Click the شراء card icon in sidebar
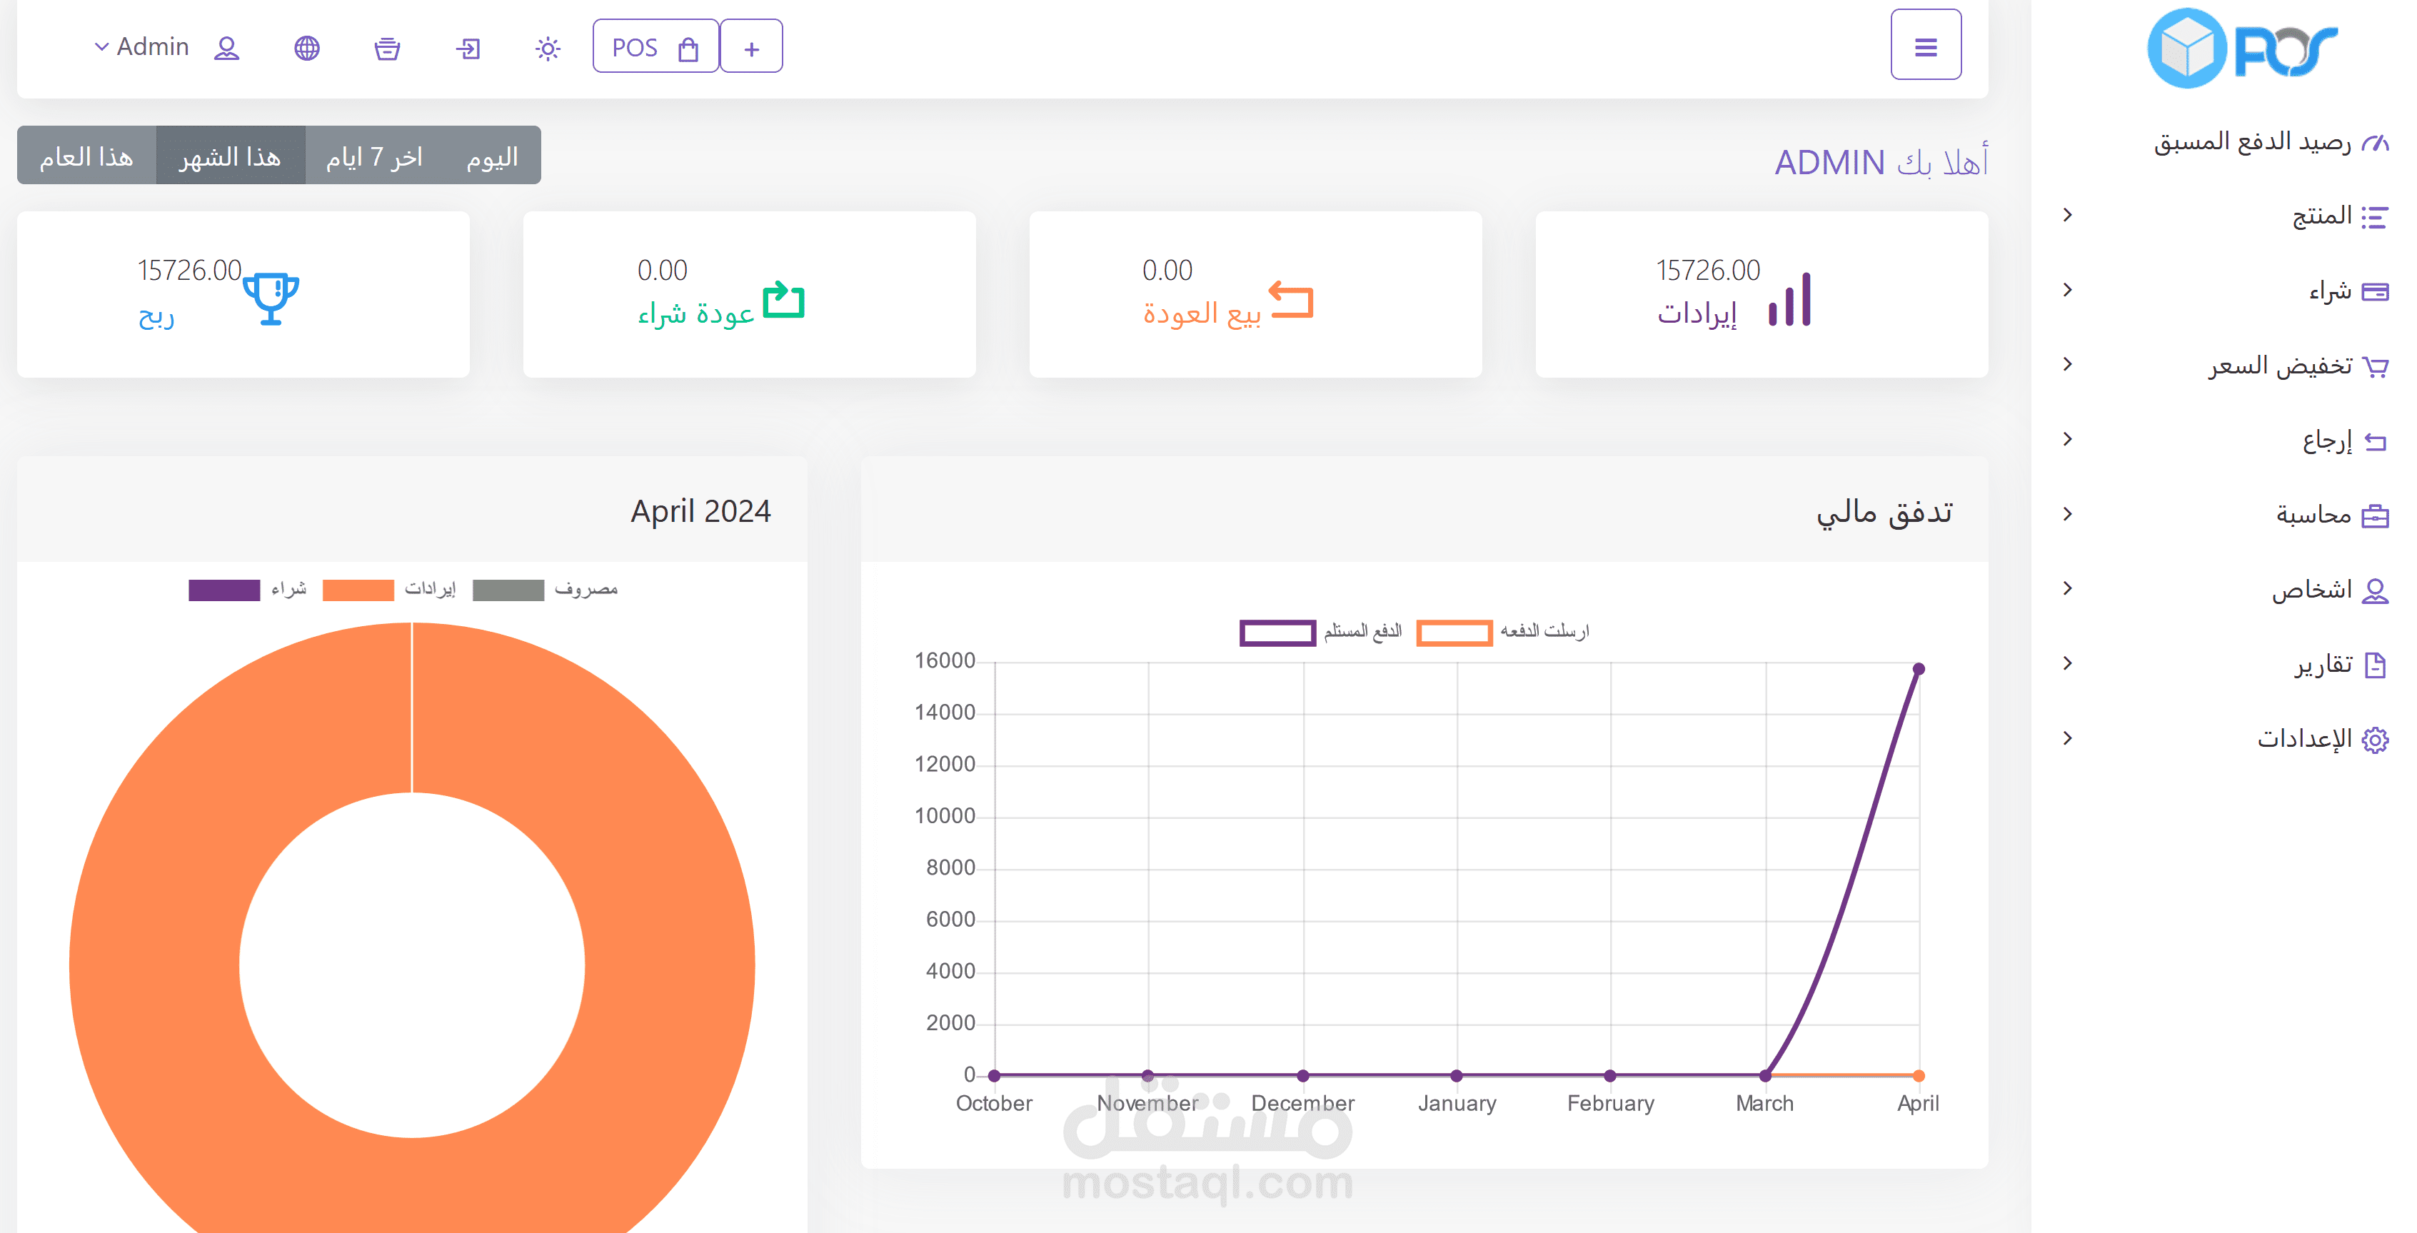Screen dimensions: 2417x1233 (x=2375, y=292)
